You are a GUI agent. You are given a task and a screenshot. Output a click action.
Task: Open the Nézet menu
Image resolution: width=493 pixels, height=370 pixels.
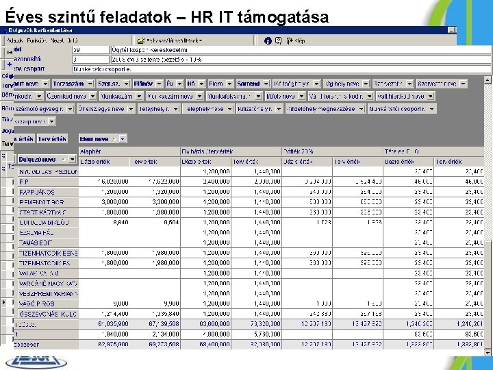[57, 40]
